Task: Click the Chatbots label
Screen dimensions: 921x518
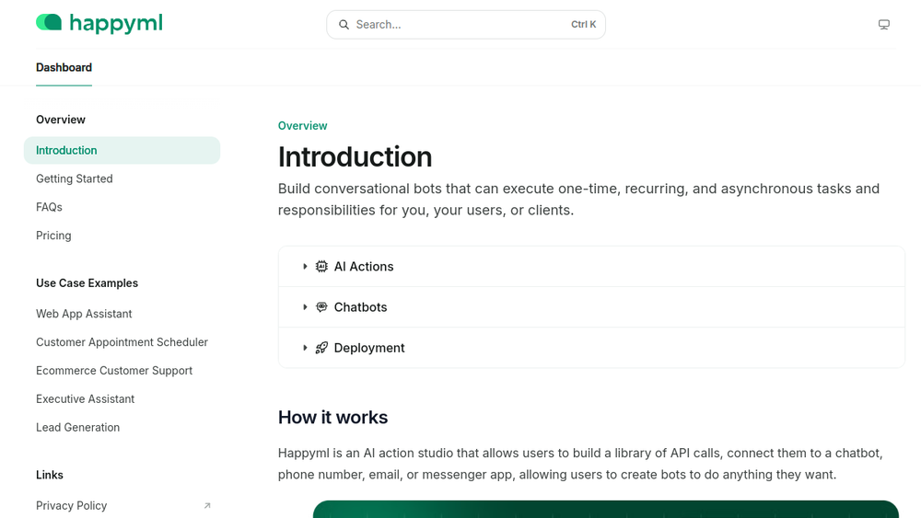Action: click(360, 306)
